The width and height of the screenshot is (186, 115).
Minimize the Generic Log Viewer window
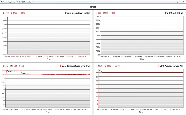pos(172,2)
